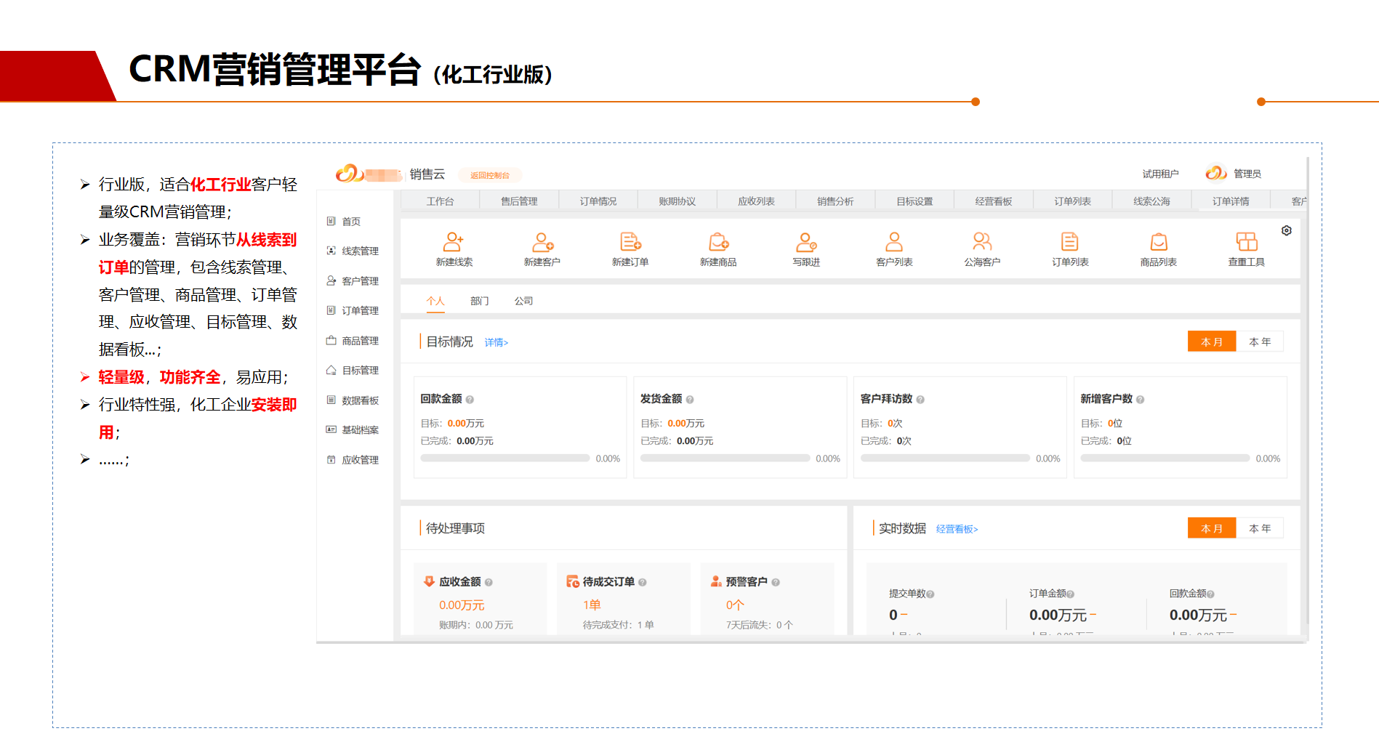Open 订单管理 in the sidebar
Viewport: 1379px width, 739px height.
(x=353, y=311)
